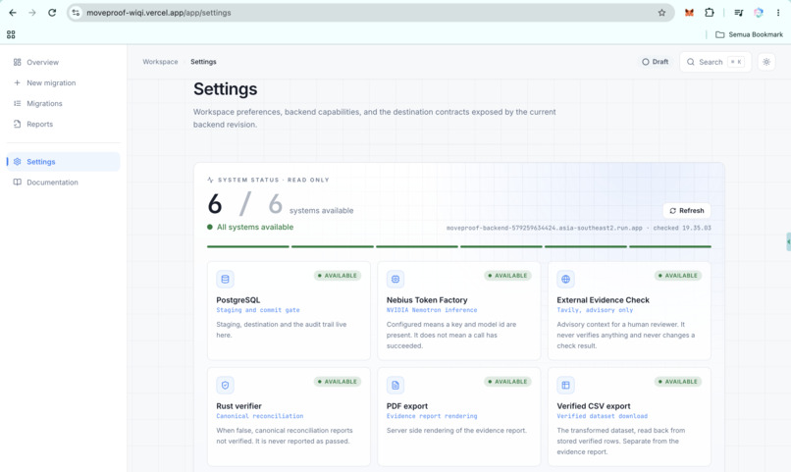The height and width of the screenshot is (472, 791).
Task: Click 'Canonical reconciliation' subtitle
Action: [260, 415]
